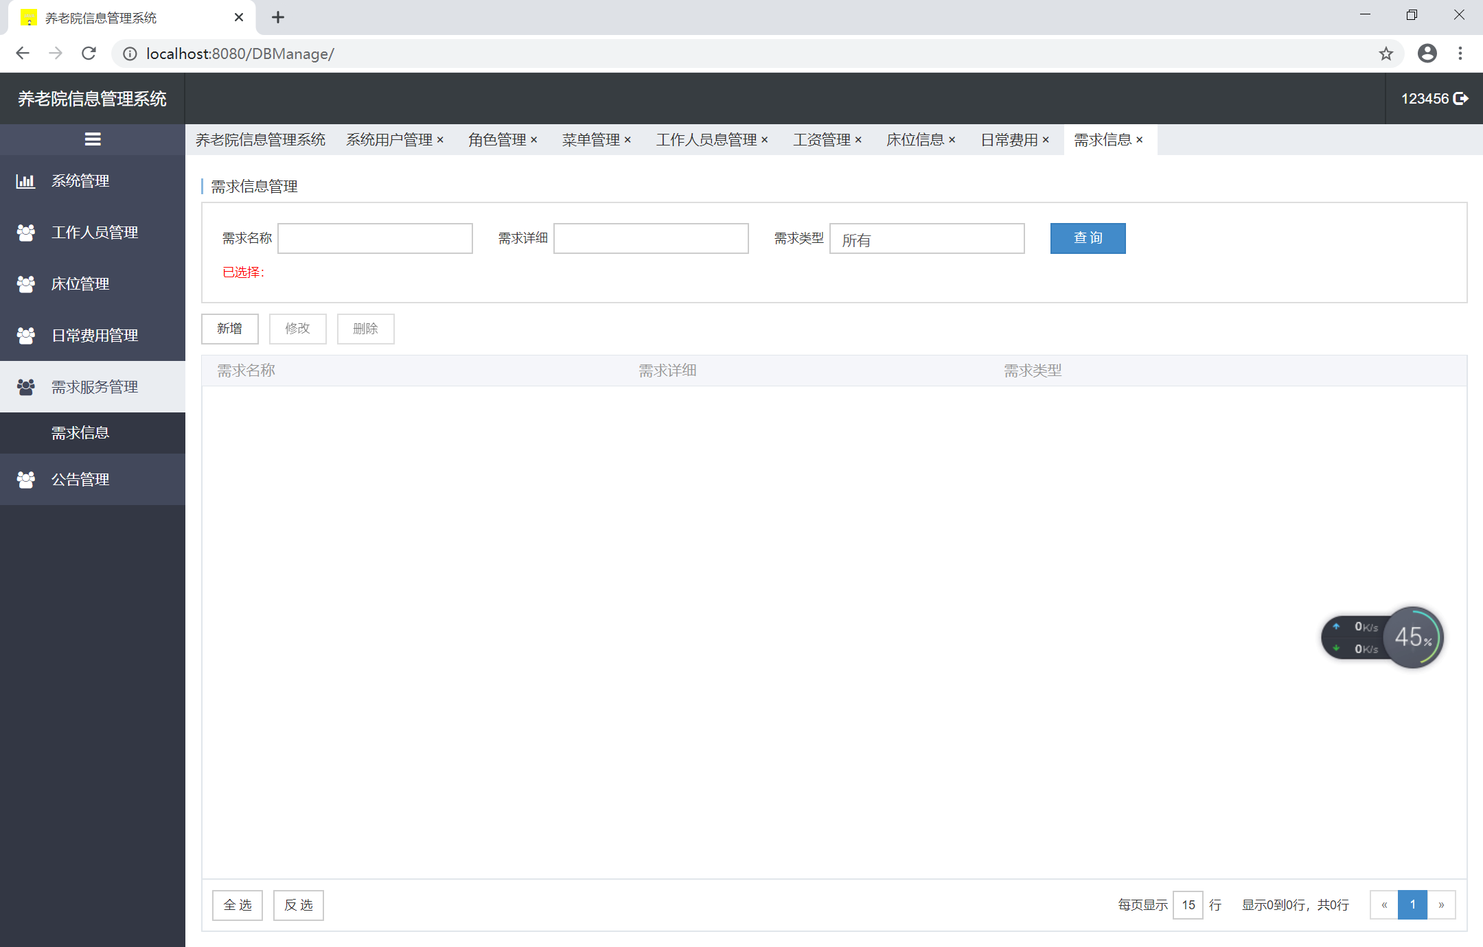The width and height of the screenshot is (1483, 947).
Task: Expand 床位管理 sidebar menu
Action: [80, 284]
